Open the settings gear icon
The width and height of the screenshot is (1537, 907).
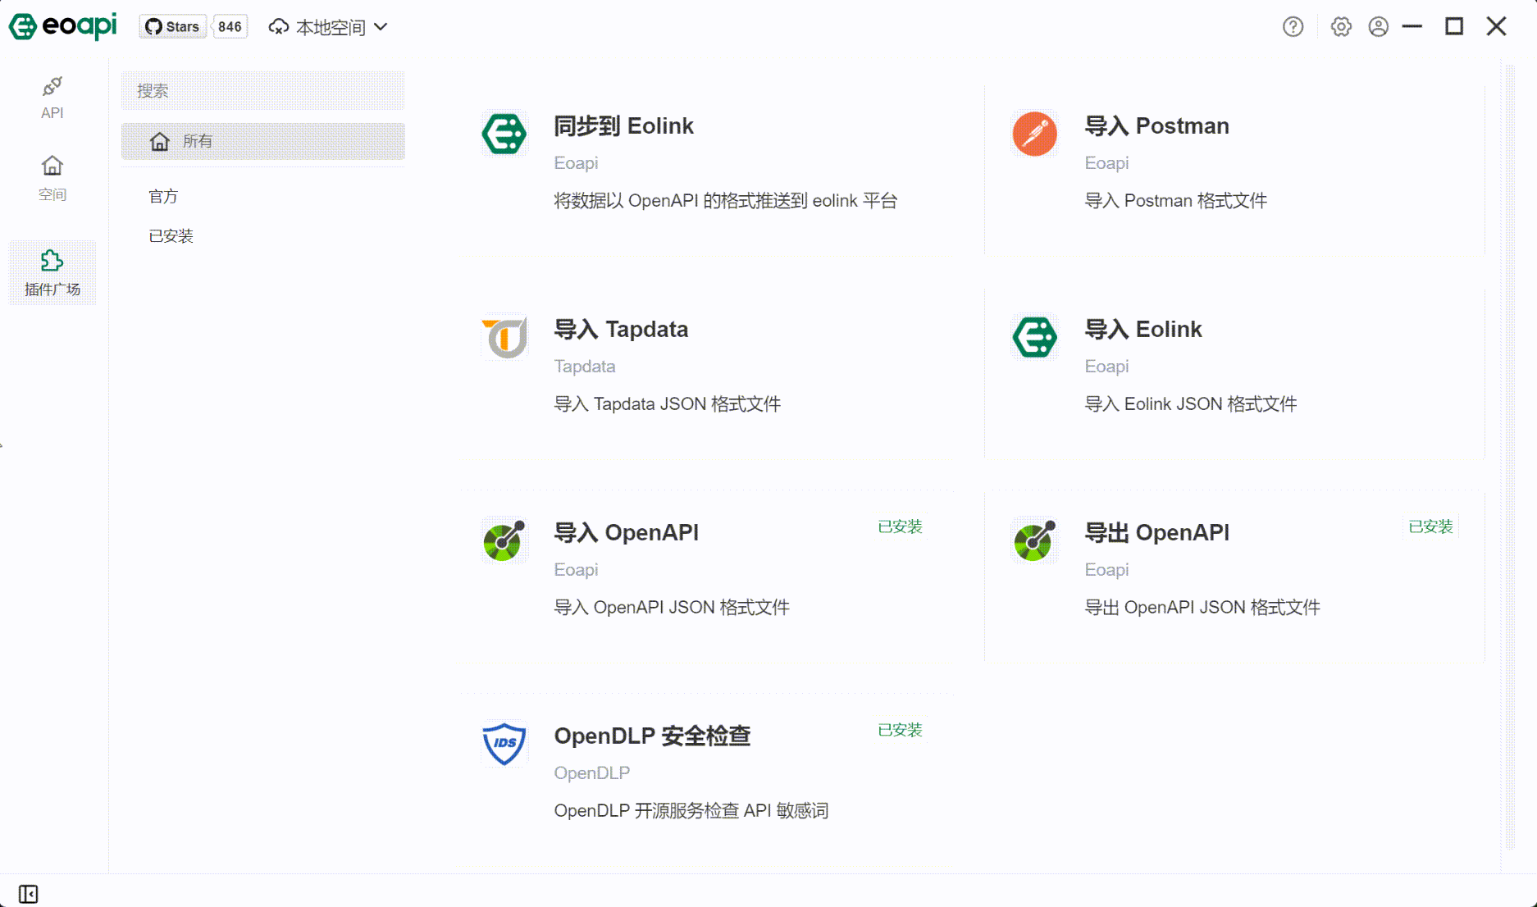point(1341,26)
